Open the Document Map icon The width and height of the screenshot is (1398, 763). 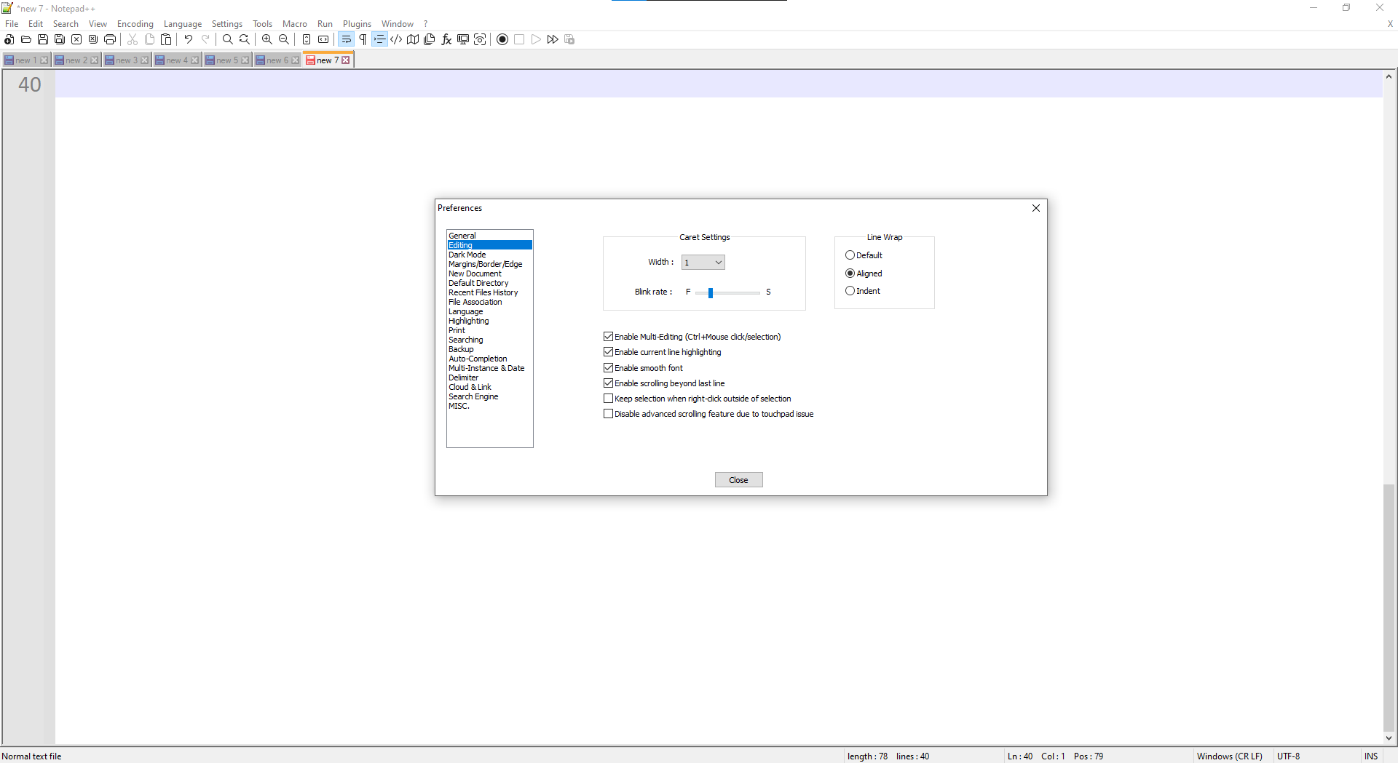(413, 39)
